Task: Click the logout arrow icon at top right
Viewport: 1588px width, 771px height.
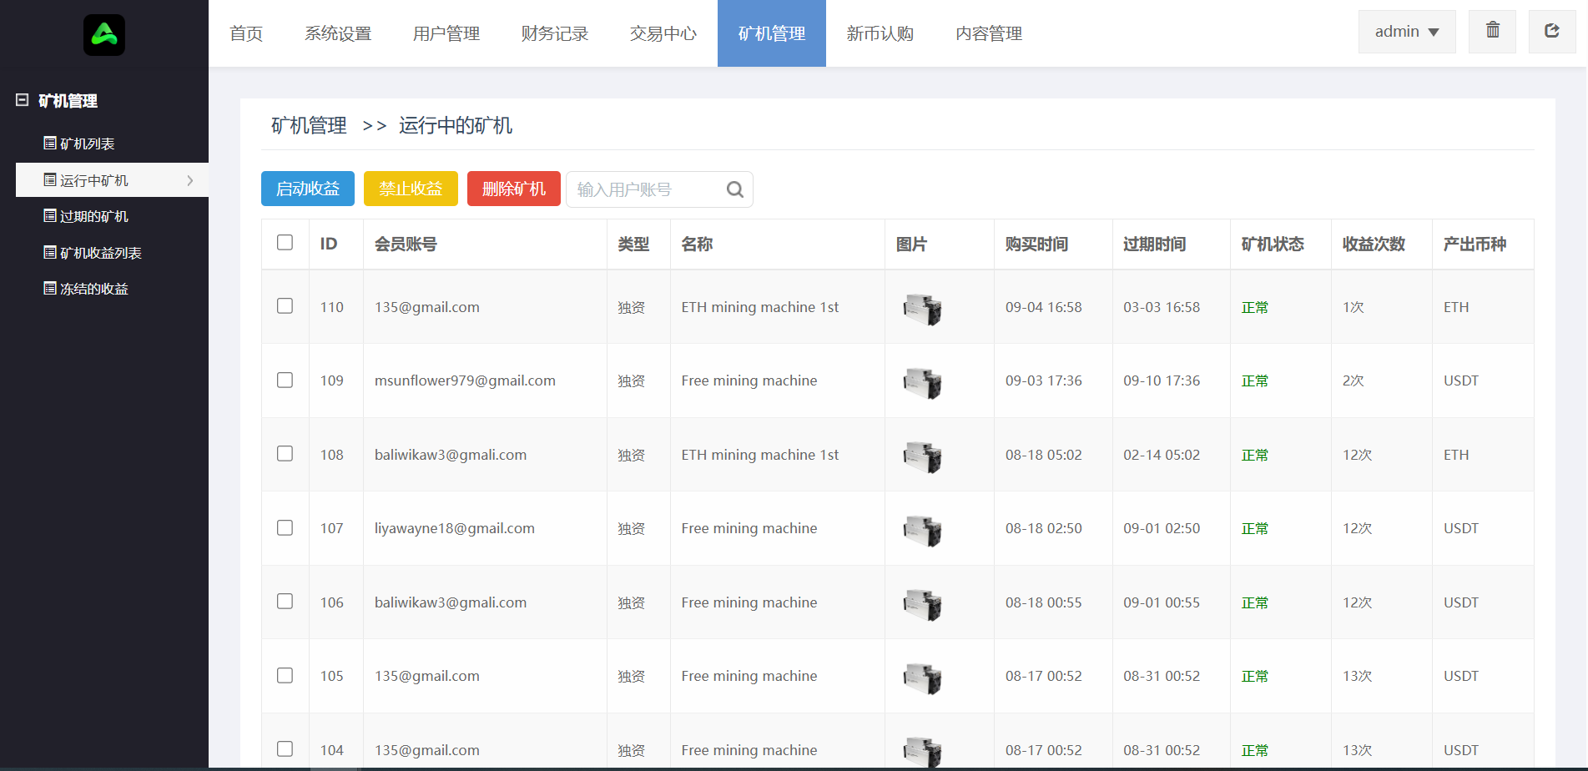Action: point(1551,31)
